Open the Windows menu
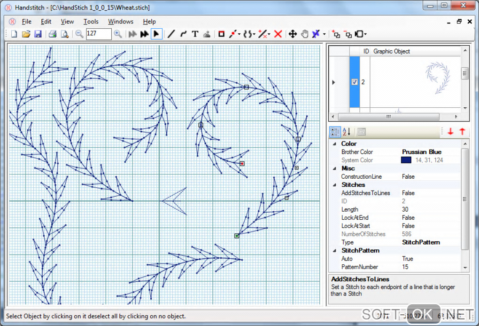Image resolution: width=479 pixels, height=326 pixels. coord(121,22)
